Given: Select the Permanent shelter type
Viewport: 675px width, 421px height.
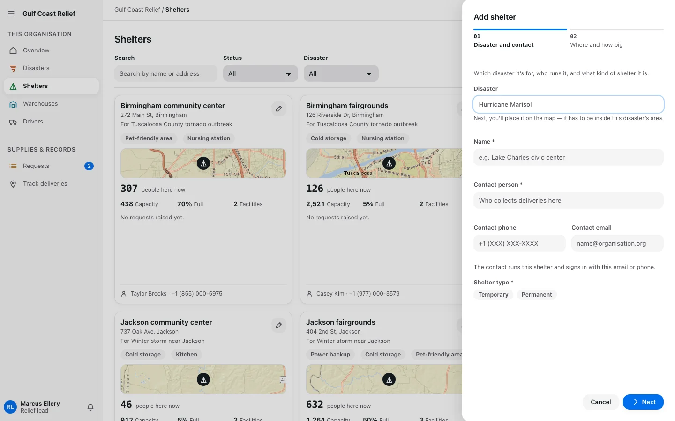Looking at the screenshot, I should (x=537, y=295).
